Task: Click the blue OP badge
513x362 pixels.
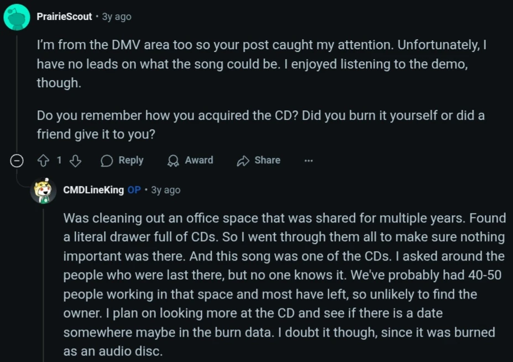Action: pyautogui.click(x=134, y=190)
